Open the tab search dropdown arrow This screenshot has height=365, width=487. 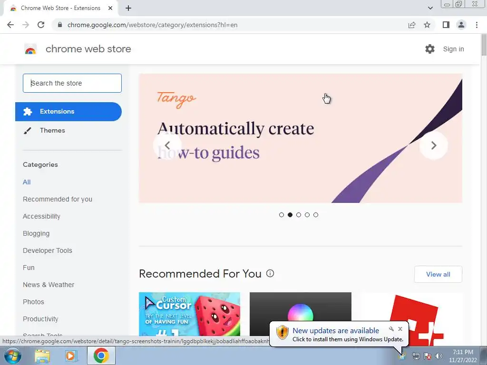[x=430, y=8]
